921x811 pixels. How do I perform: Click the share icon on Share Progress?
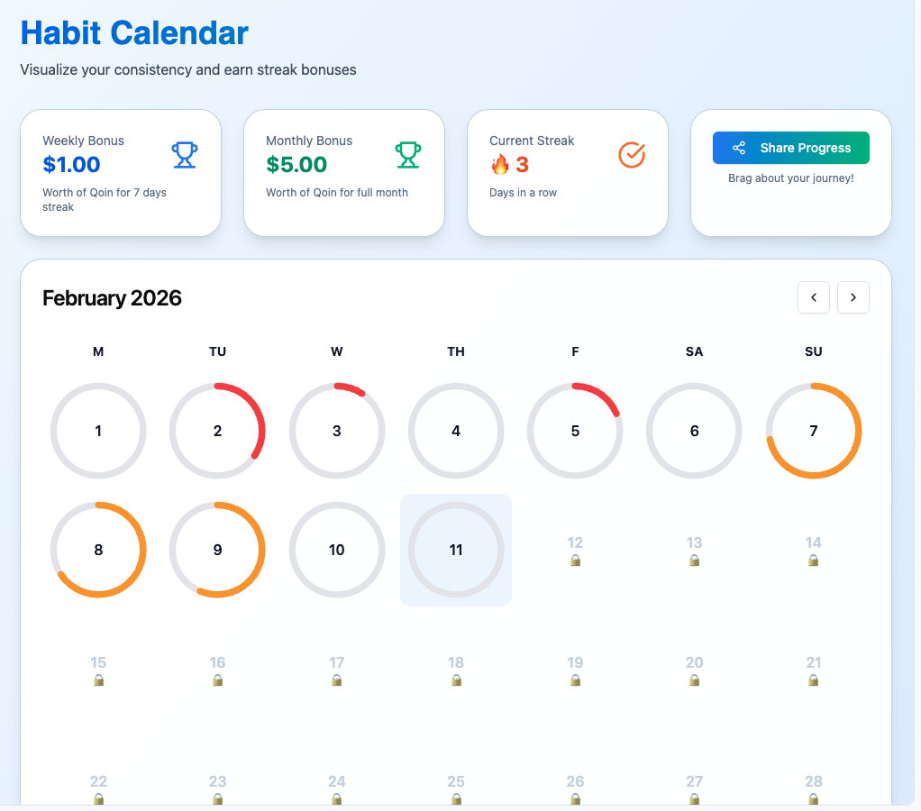739,148
